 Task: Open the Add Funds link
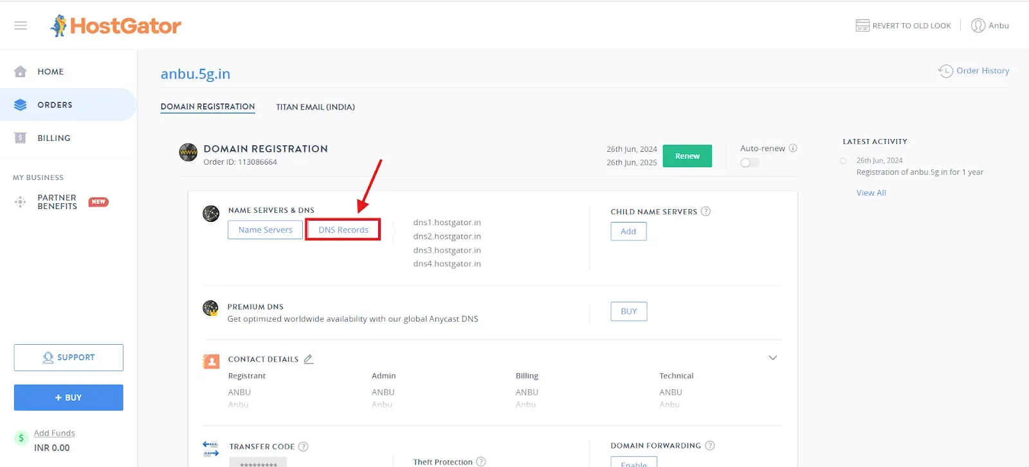(55, 433)
